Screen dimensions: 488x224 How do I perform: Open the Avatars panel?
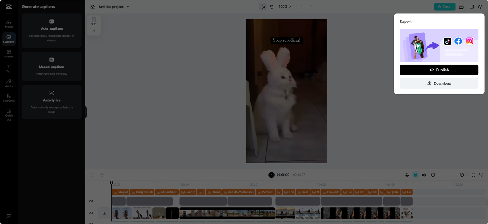tap(9, 54)
